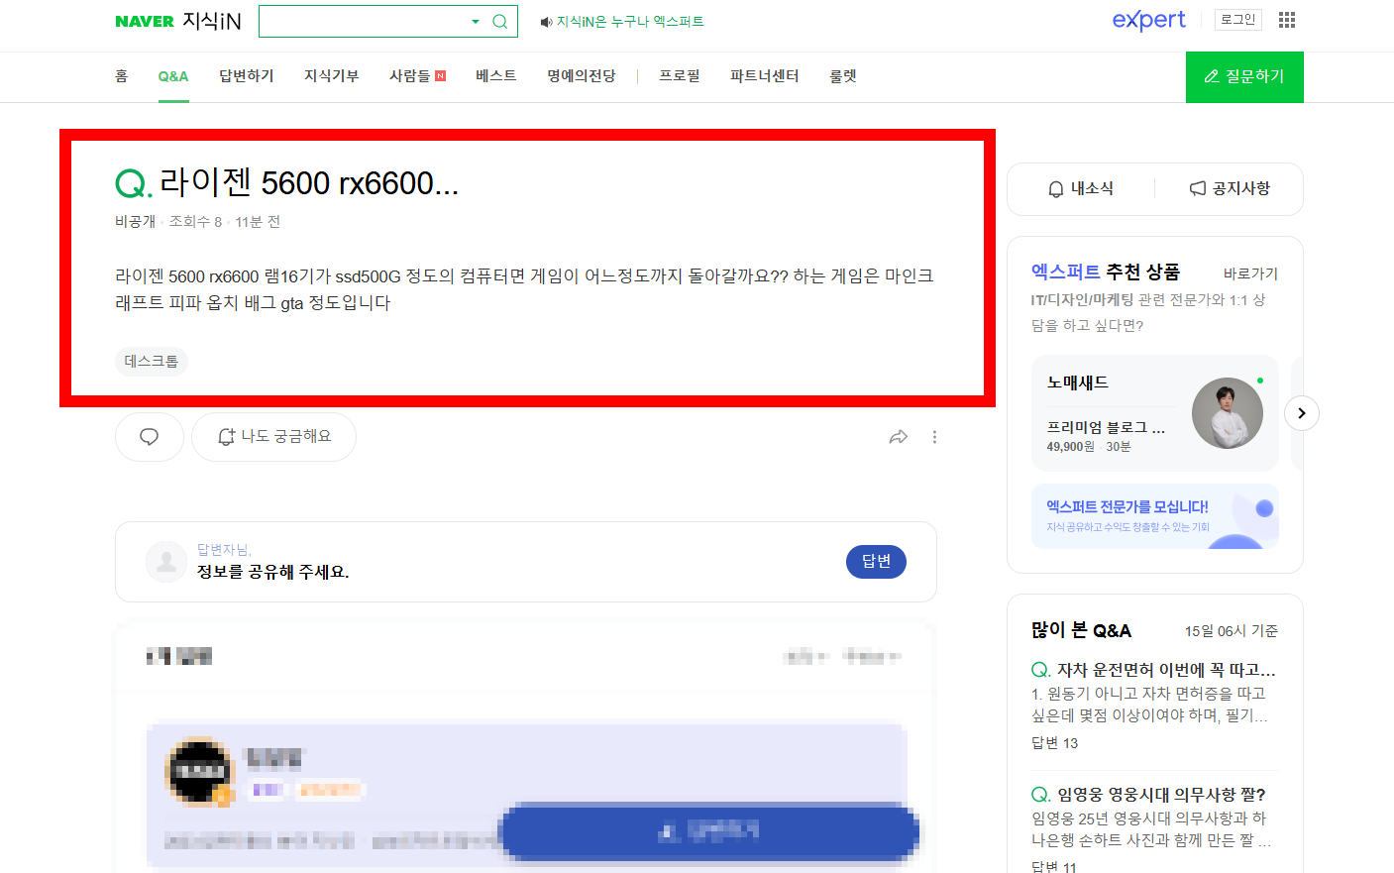1394x873 pixels.
Task: Expand the search box dropdown arrow
Action: 476,21
